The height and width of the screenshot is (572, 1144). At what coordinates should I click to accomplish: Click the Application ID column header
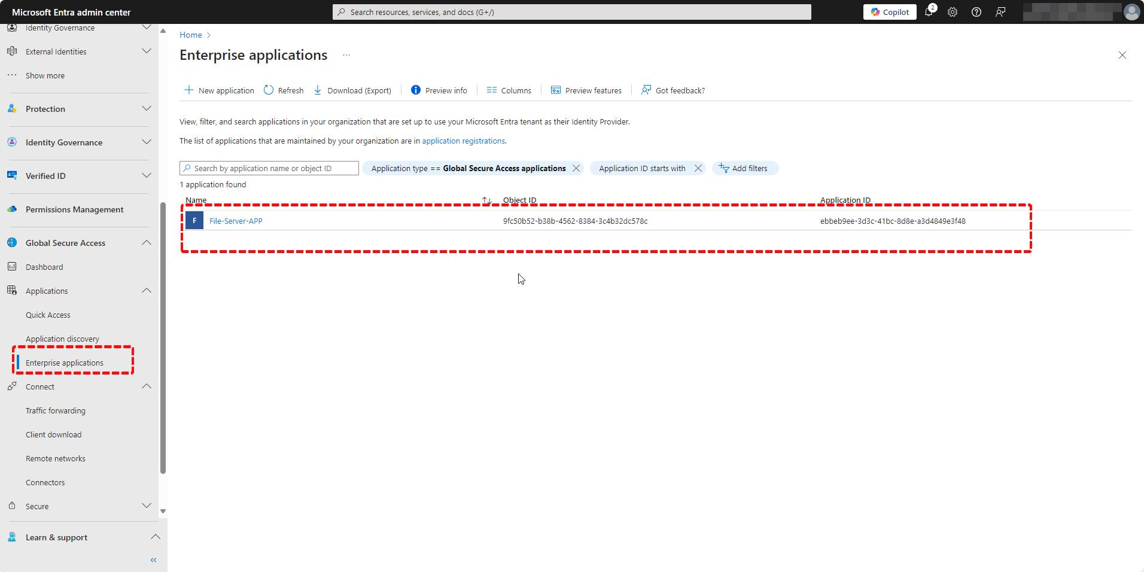(x=845, y=200)
